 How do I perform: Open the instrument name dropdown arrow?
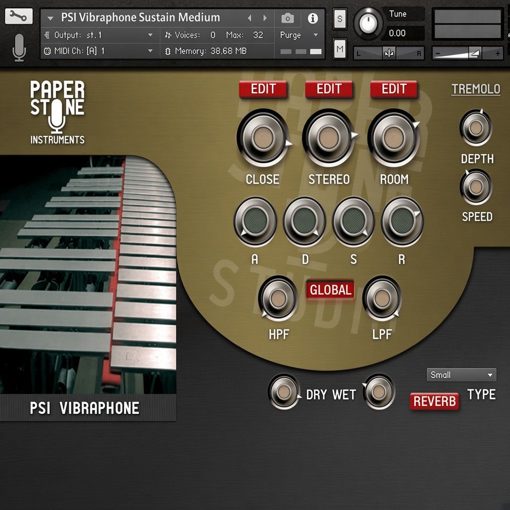50,18
